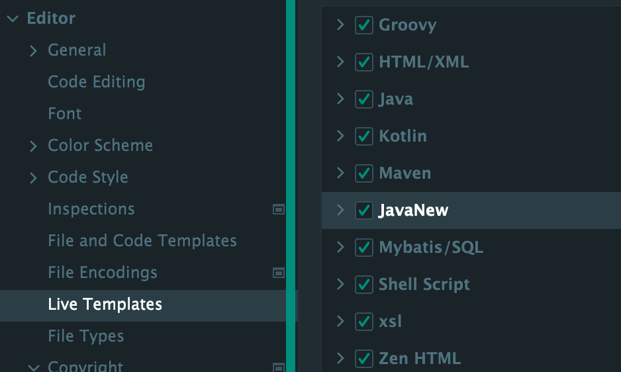Image resolution: width=621 pixels, height=372 pixels.
Task: Select the Zen HTML template group
Action: coord(420,359)
